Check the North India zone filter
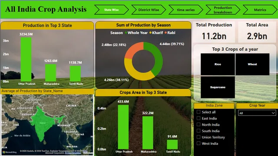The height and width of the screenshot is (156, 278). 199,124
